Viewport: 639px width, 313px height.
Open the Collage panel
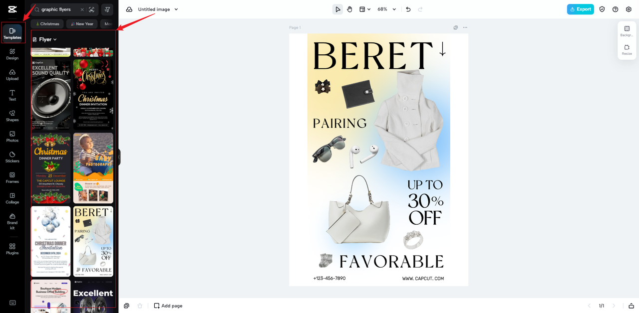pos(12,198)
